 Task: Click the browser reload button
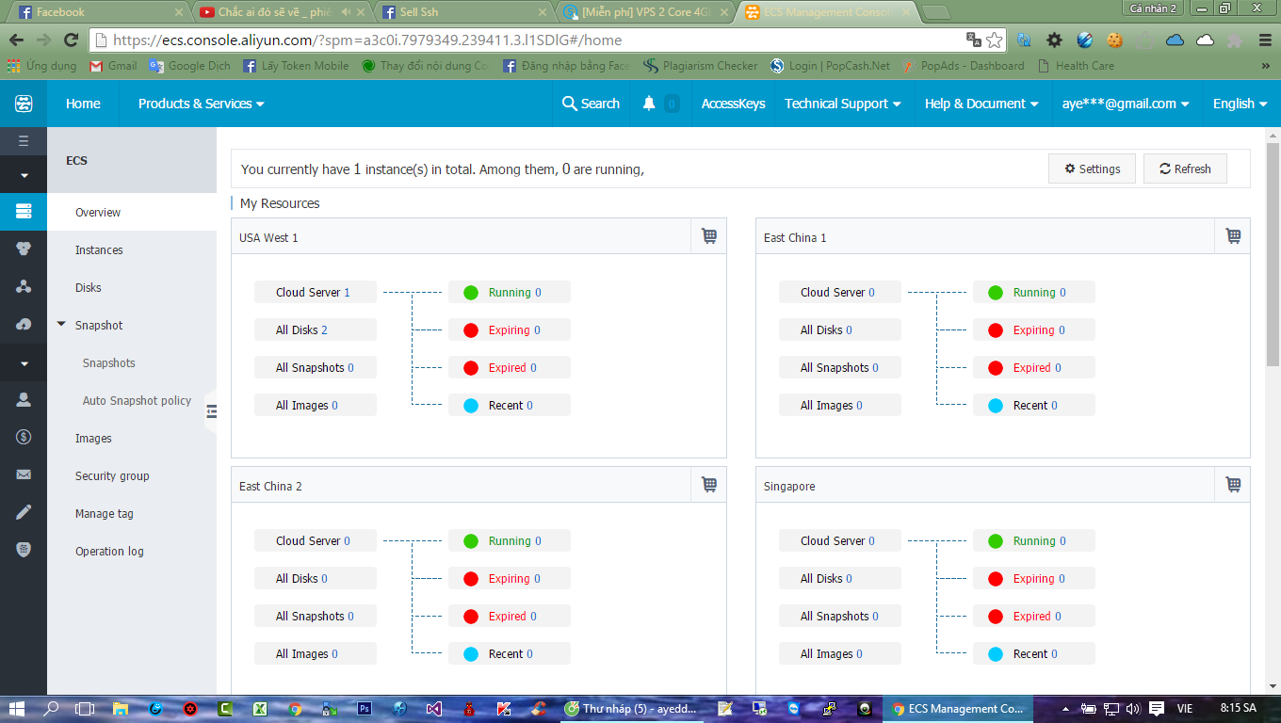point(71,40)
